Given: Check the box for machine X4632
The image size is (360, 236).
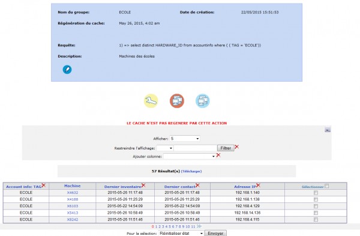Looking at the screenshot, I should click(316, 193).
